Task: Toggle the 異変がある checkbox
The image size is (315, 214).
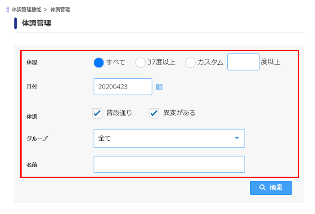Action: [x=154, y=113]
